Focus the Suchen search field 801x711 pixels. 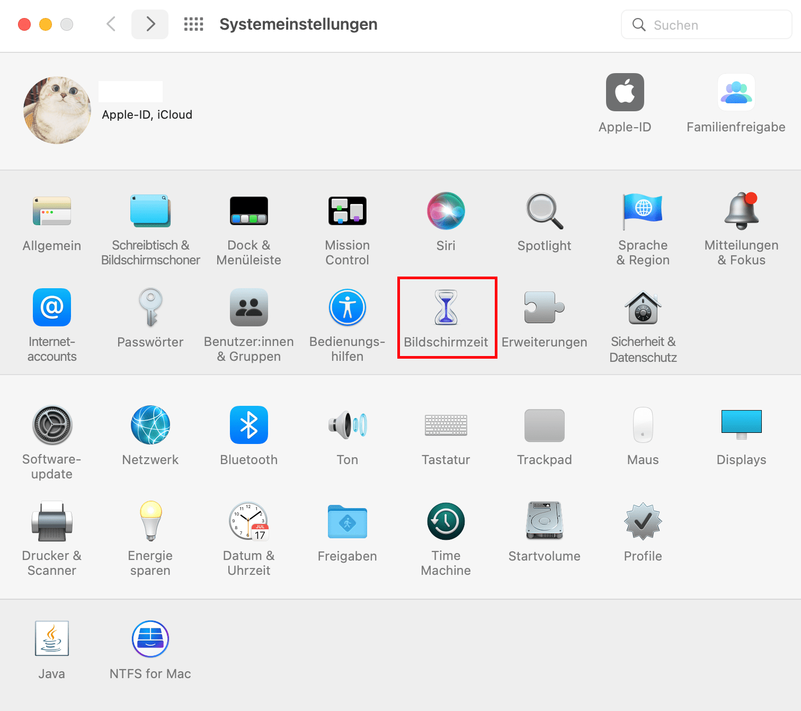[707, 24]
